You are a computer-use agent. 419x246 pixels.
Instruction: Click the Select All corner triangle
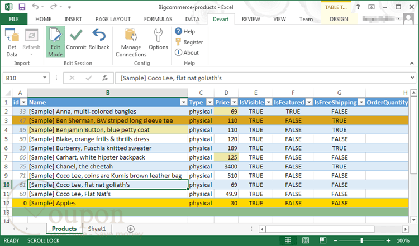[x=8, y=93]
